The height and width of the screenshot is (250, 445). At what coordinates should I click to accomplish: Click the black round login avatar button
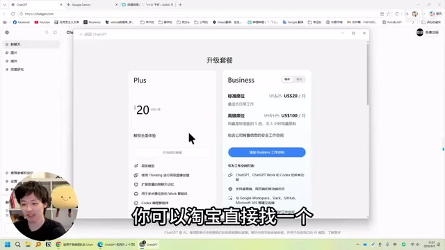tap(420, 33)
